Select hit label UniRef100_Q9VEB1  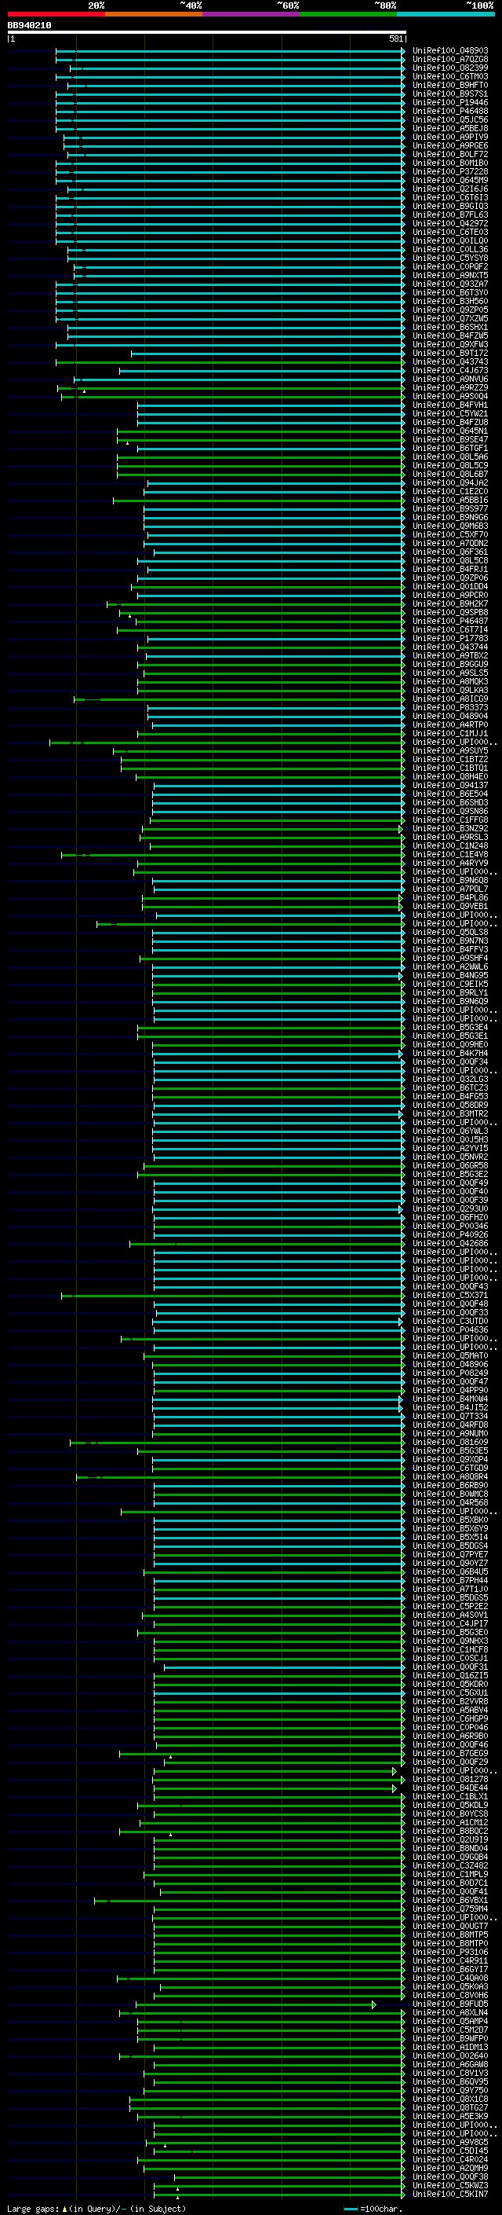450,906
